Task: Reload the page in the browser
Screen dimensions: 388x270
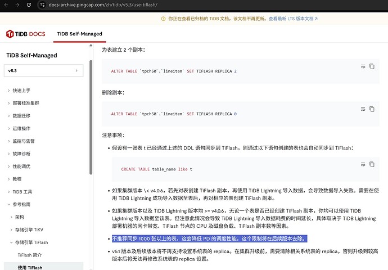Action: tap(29, 4)
